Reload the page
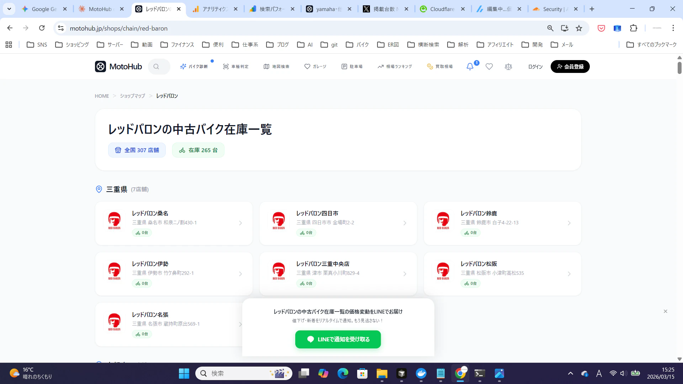 click(42, 28)
